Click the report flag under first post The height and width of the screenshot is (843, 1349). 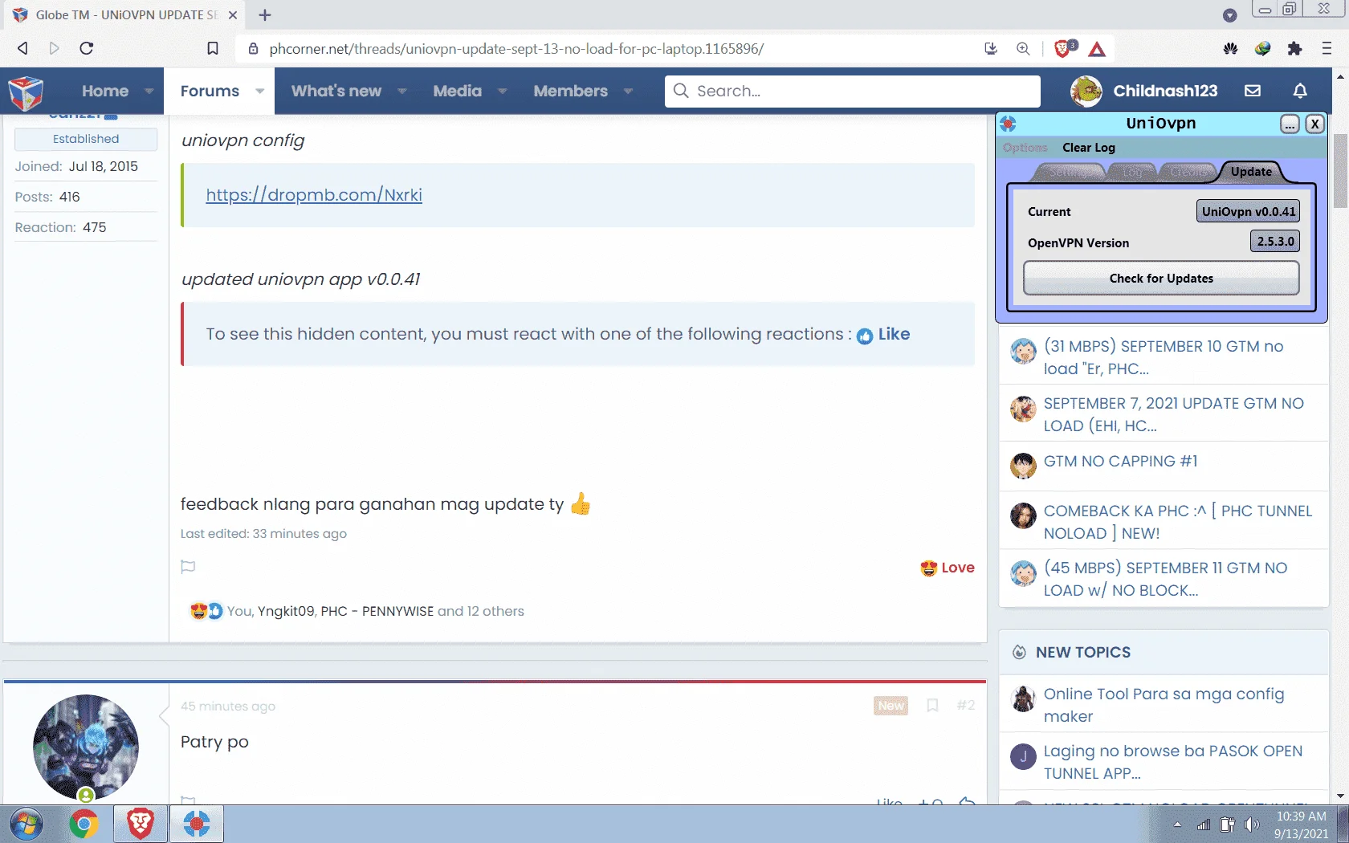[188, 567]
